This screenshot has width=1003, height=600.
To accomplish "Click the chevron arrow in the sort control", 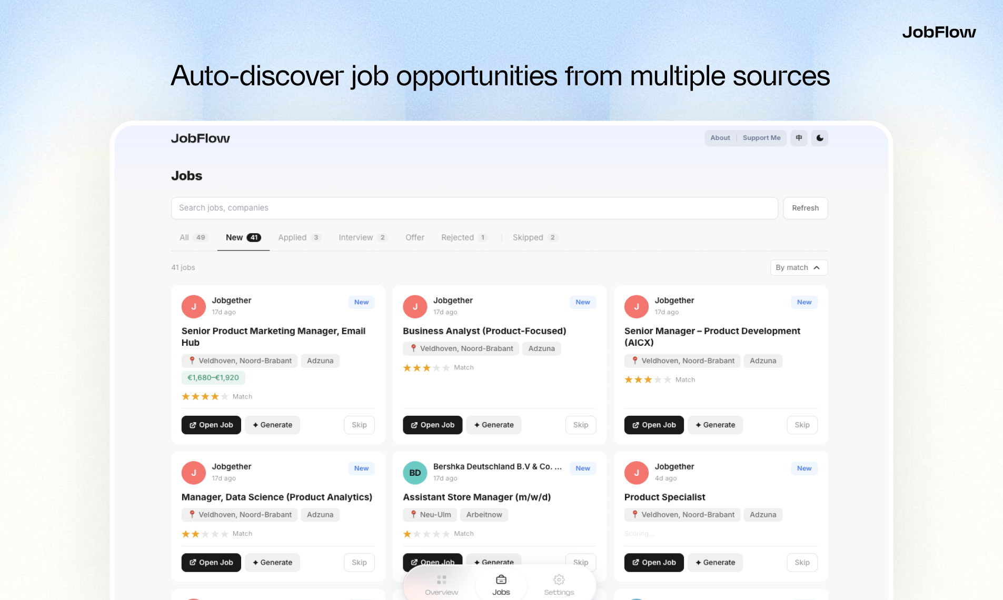I will tap(817, 267).
